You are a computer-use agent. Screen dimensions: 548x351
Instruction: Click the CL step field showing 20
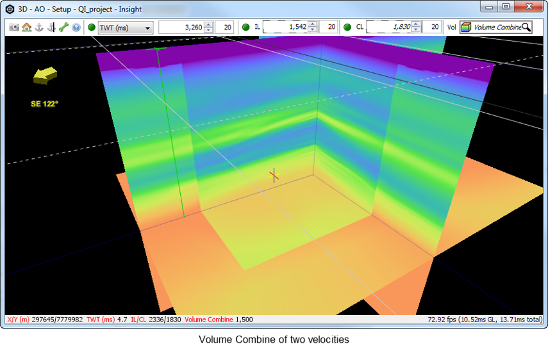tap(431, 27)
